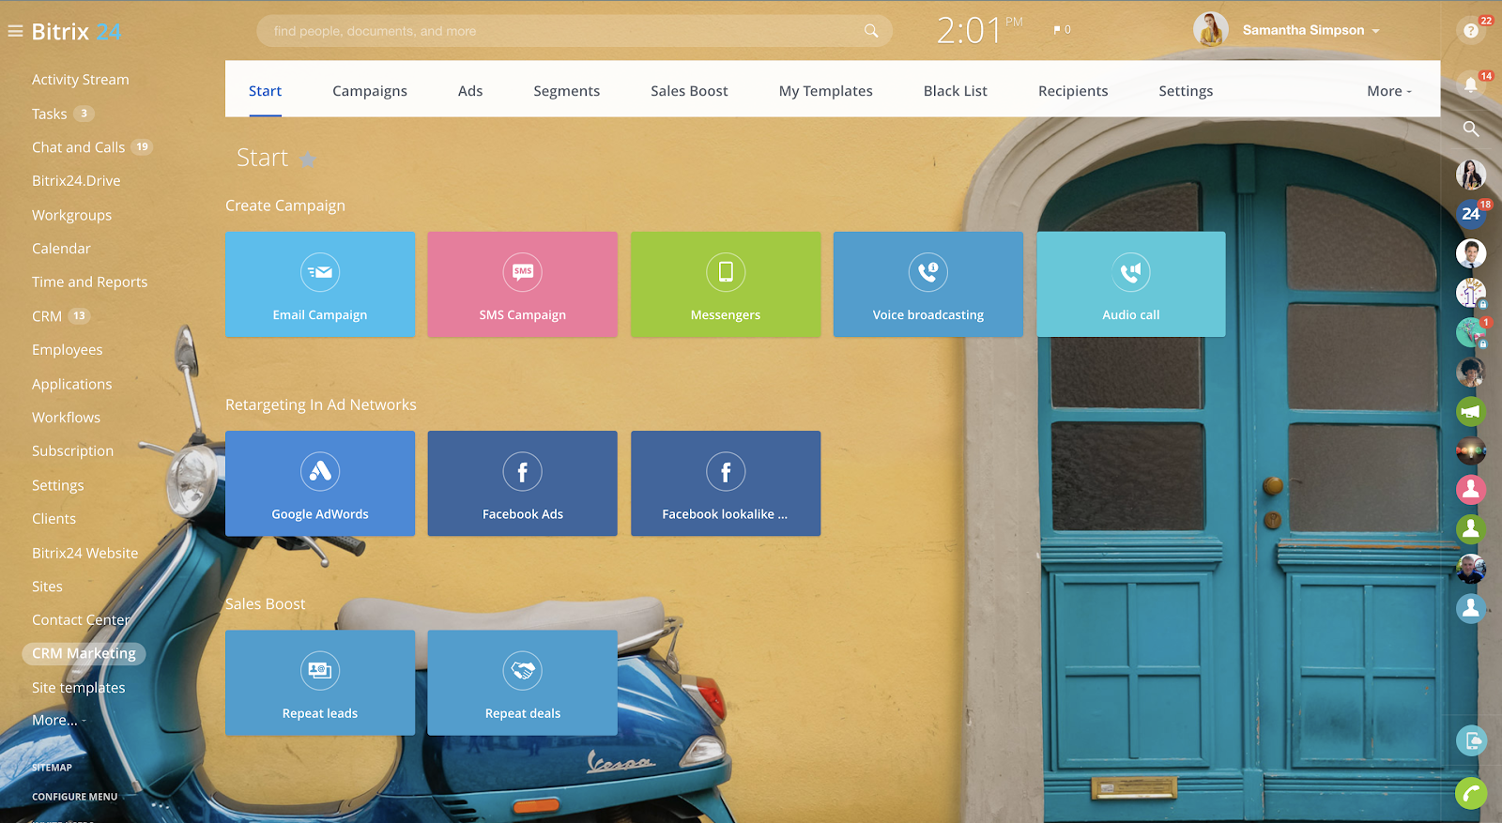Screen dimensions: 1502x823
Task: Open Time and Reports in sidebar
Action: tap(89, 282)
